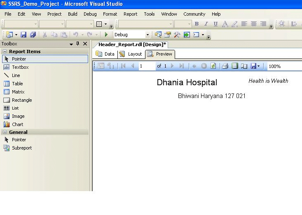This screenshot has height=215, width=302.
Task: Click the Align Right icon
Action: tap(263, 24)
